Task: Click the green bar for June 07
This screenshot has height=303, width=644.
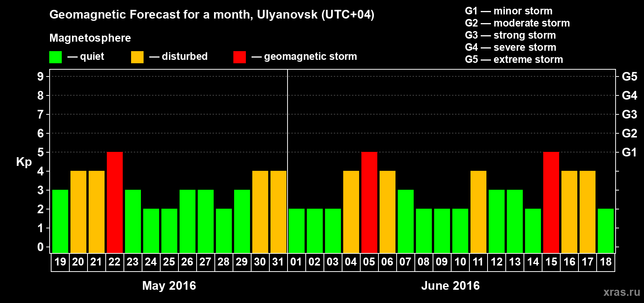Action: pos(406,221)
